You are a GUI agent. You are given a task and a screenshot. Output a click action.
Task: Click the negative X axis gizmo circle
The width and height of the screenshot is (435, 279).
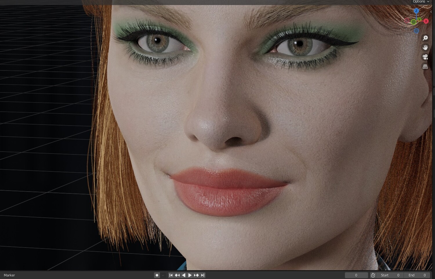[407, 21]
